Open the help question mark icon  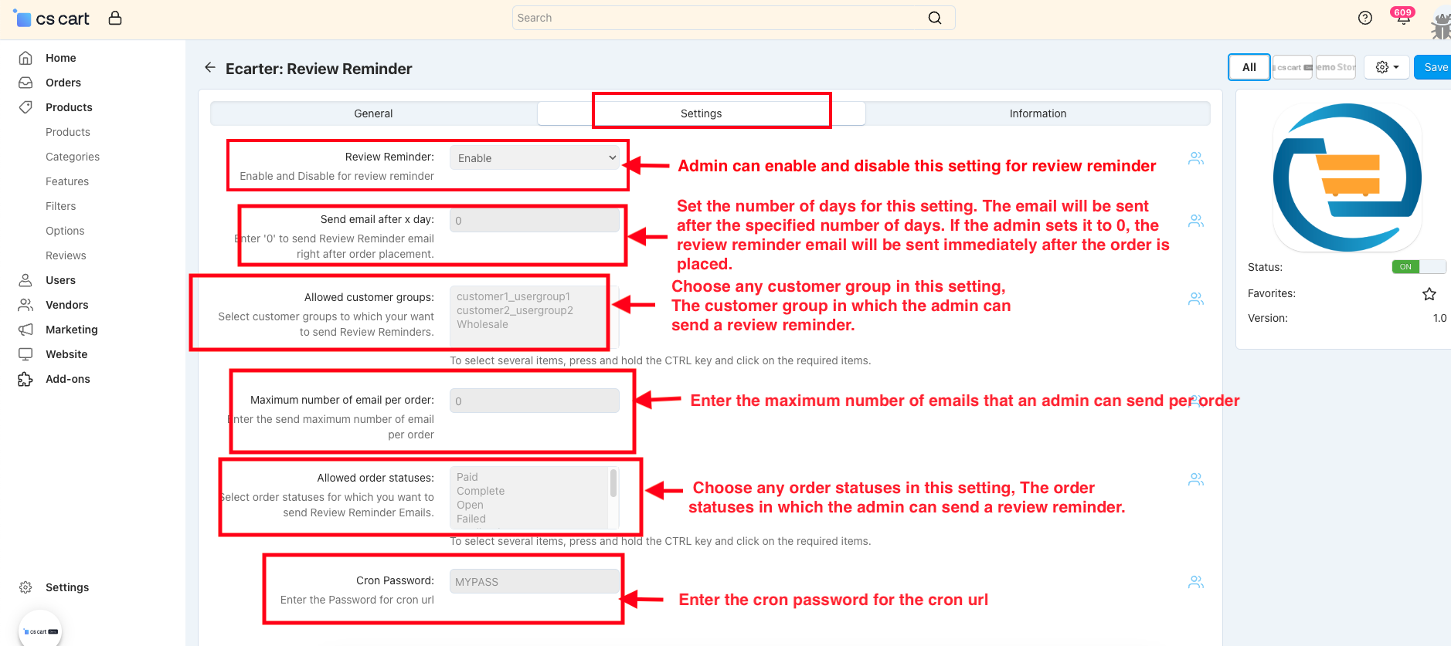1364,18
